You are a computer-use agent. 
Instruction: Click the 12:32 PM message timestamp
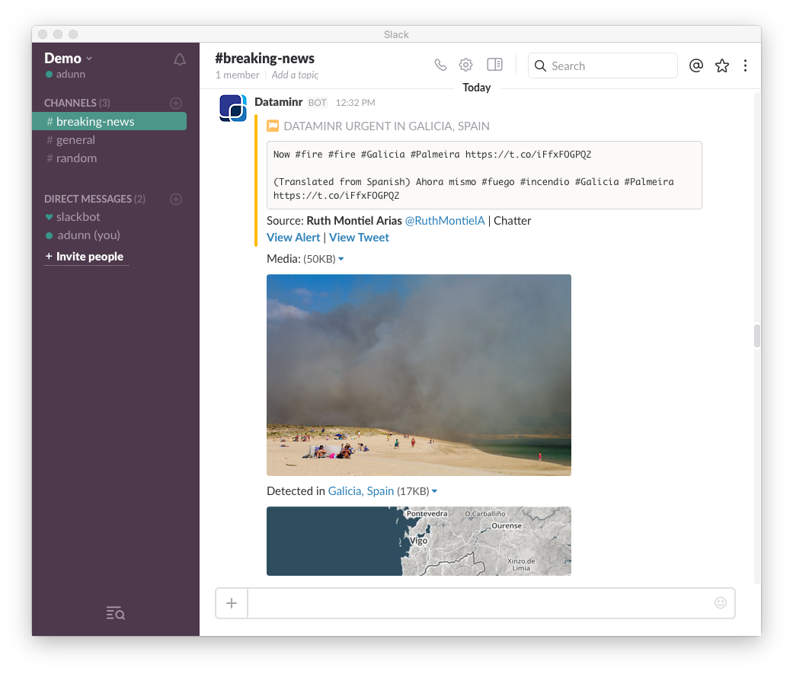coord(356,103)
